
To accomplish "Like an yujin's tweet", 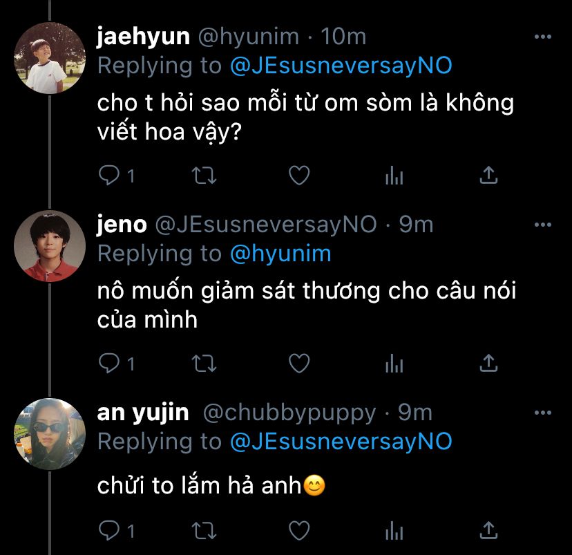I will coord(300,531).
